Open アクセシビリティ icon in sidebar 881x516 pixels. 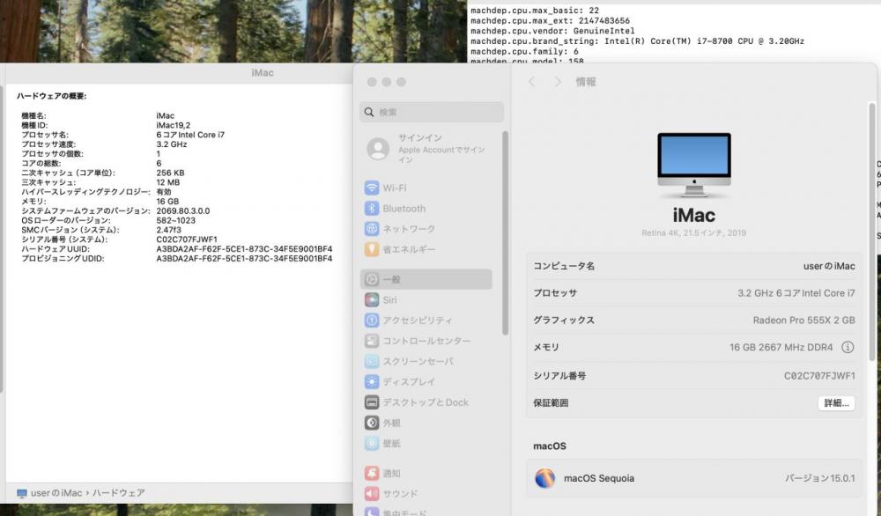tap(372, 320)
